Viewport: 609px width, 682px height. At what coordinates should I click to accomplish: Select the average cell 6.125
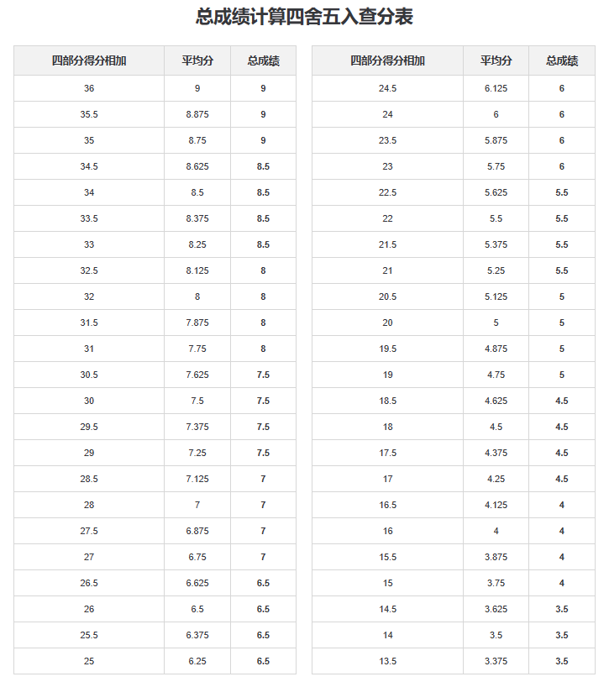point(496,88)
